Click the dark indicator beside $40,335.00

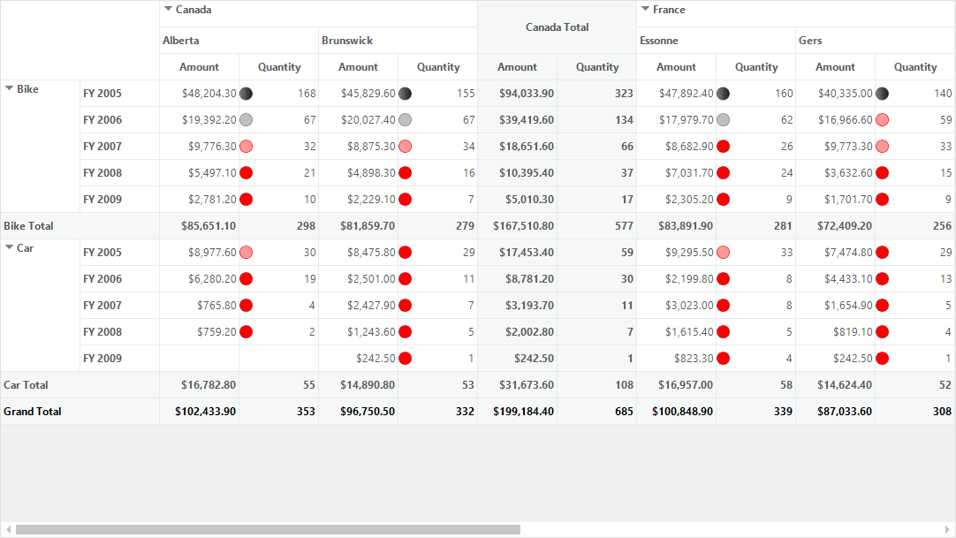tap(883, 94)
